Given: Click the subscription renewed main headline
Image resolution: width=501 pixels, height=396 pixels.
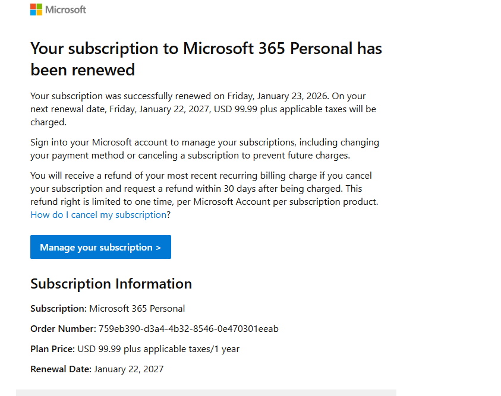Looking at the screenshot, I should [206, 59].
